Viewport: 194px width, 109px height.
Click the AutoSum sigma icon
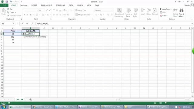point(161,9)
